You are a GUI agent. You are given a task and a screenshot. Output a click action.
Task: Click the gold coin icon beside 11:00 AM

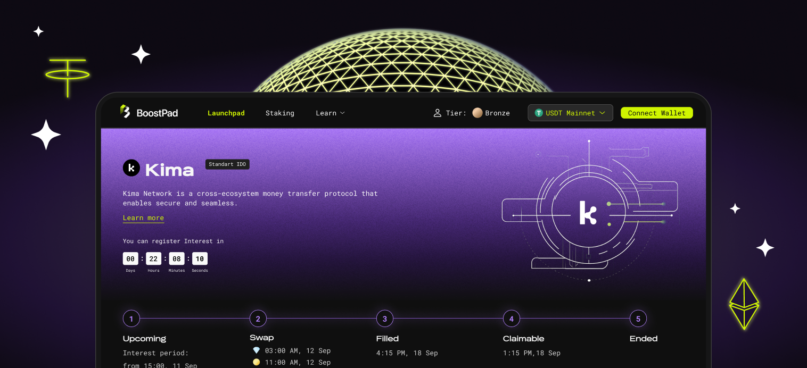(x=256, y=362)
